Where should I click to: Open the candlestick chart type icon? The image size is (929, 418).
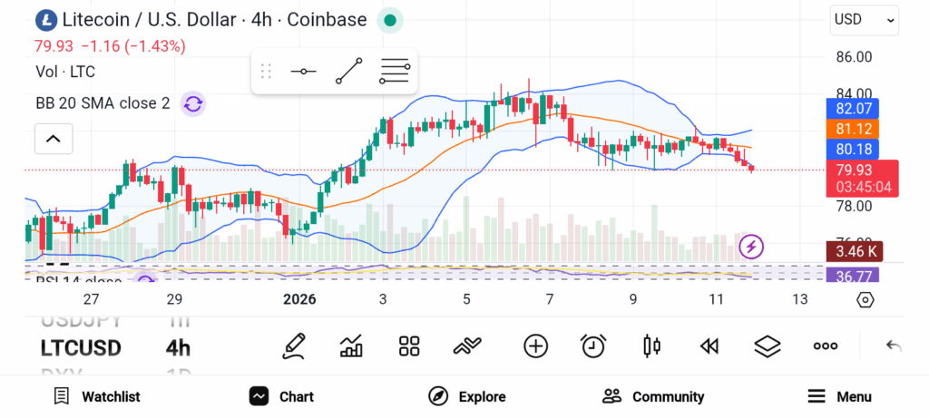(650, 345)
